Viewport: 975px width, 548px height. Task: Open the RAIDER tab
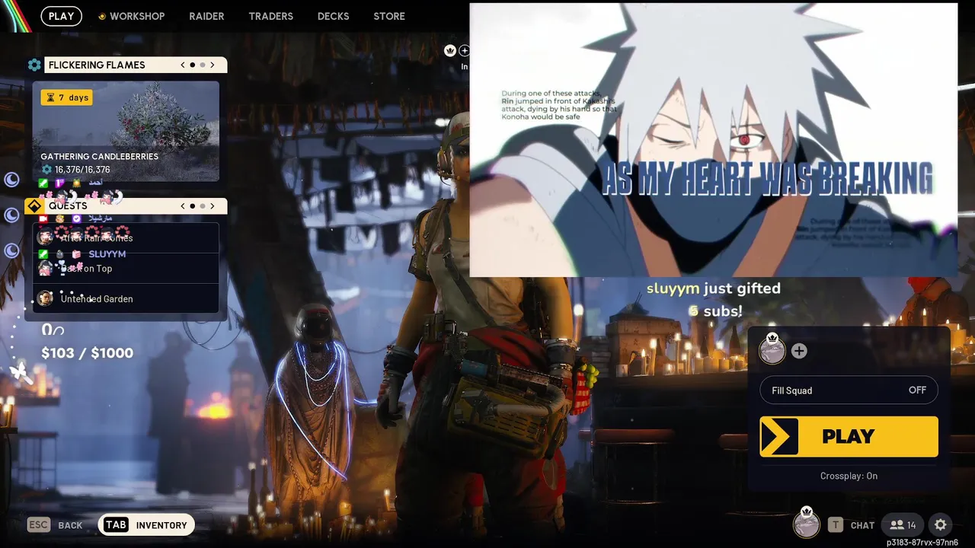pos(206,16)
